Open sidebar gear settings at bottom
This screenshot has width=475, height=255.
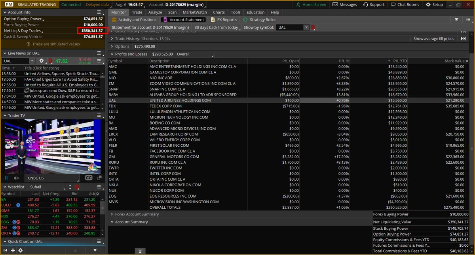click(21, 250)
